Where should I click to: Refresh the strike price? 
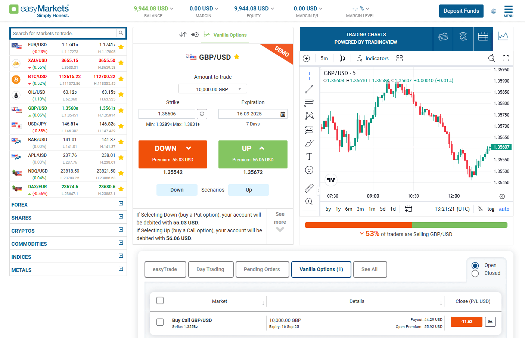click(x=202, y=114)
